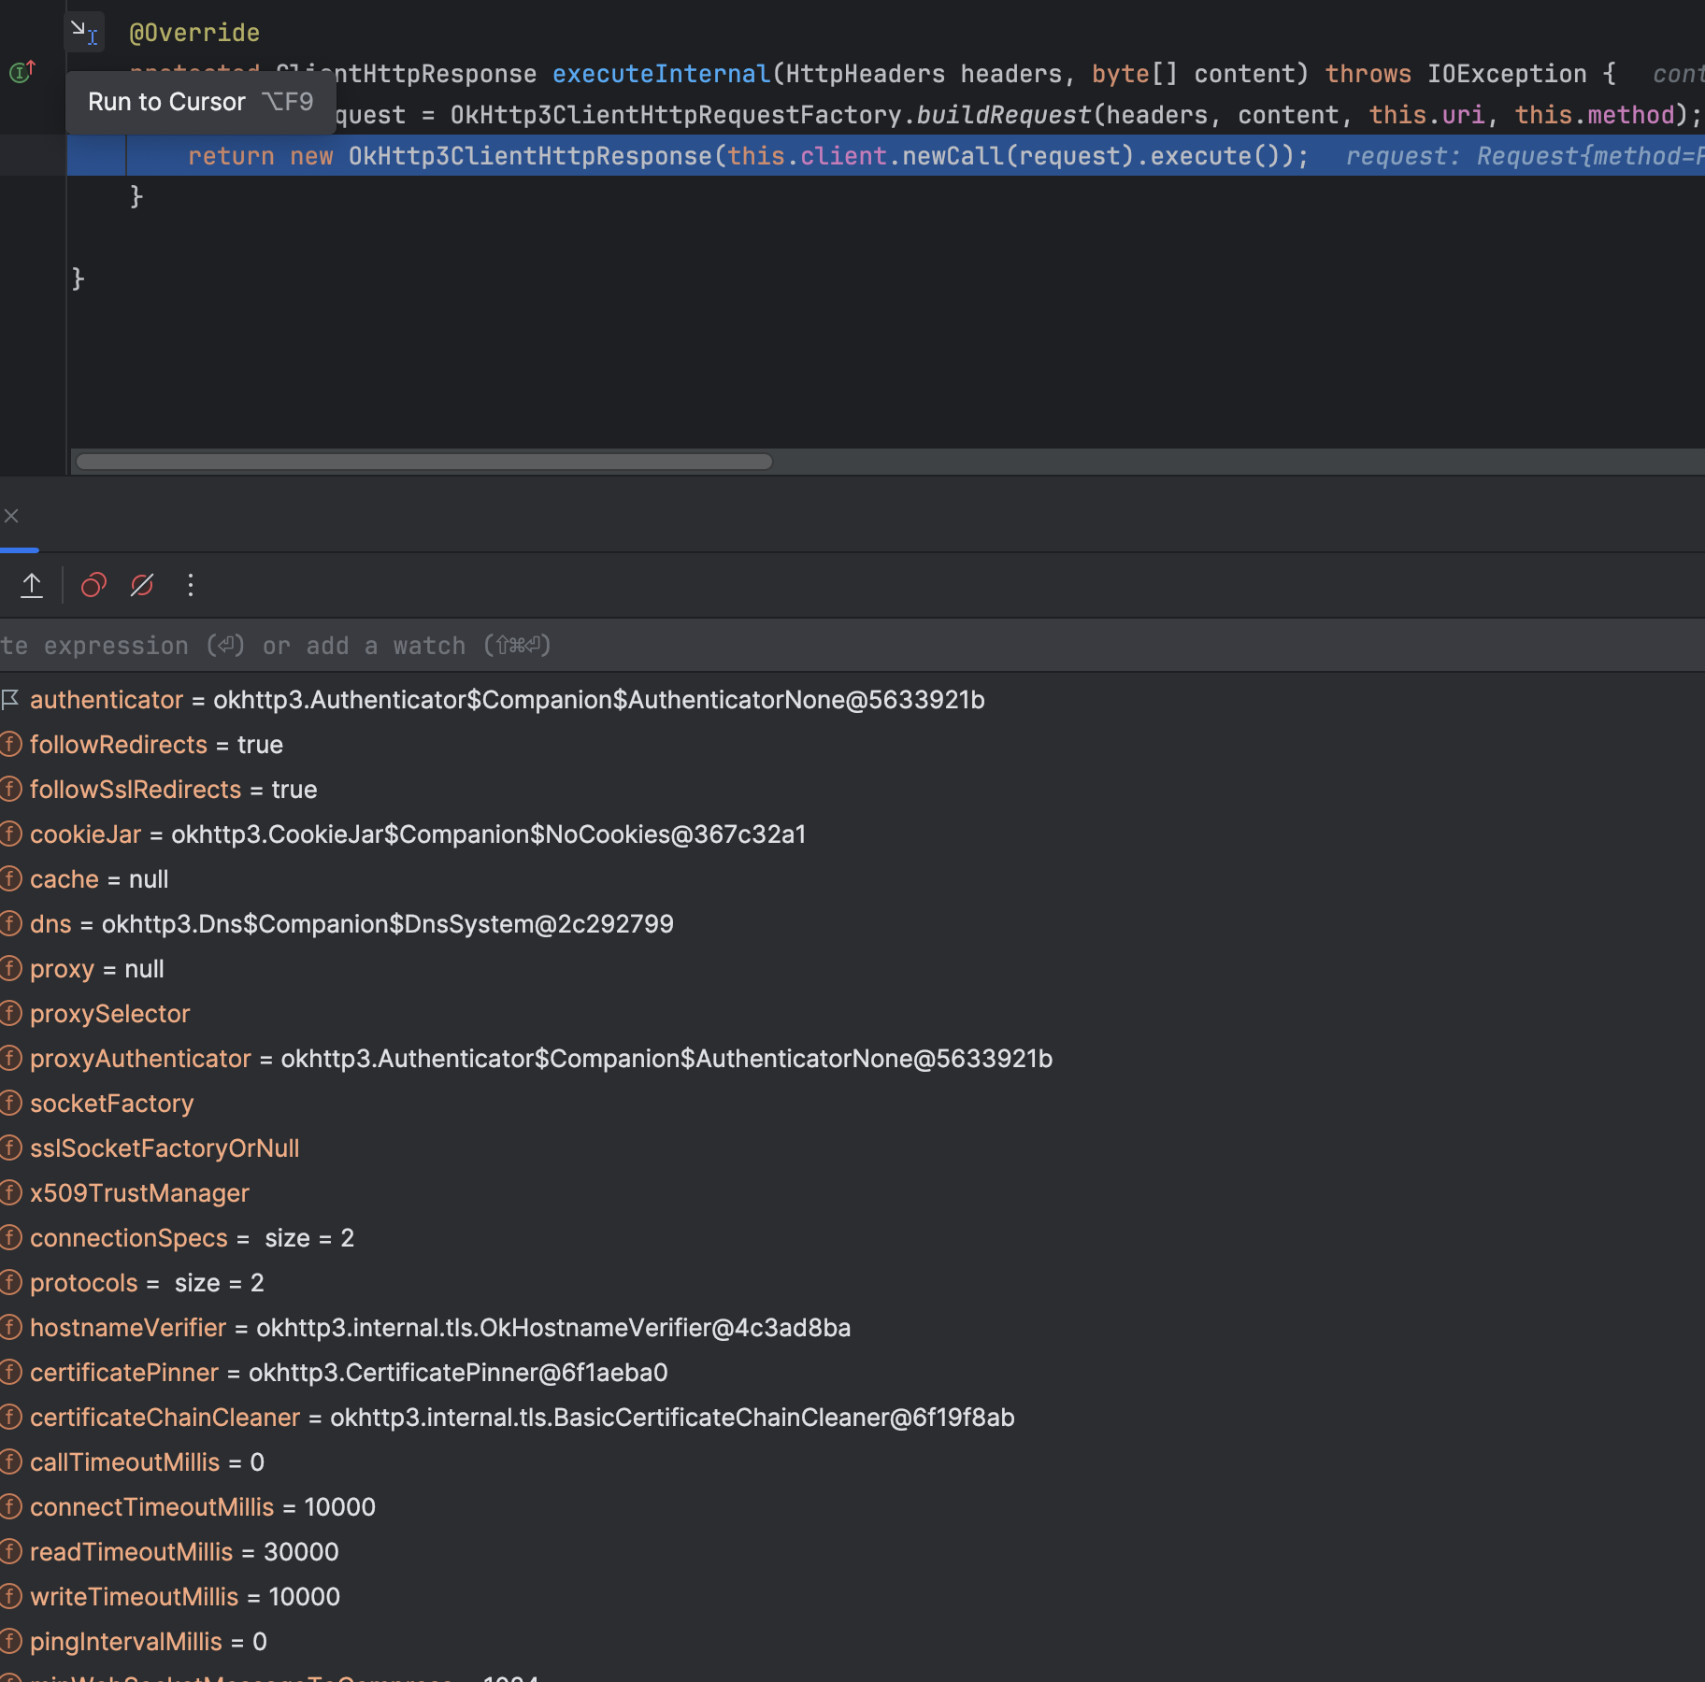Click the this.method argument
1705x1682 pixels.
coord(1595,115)
